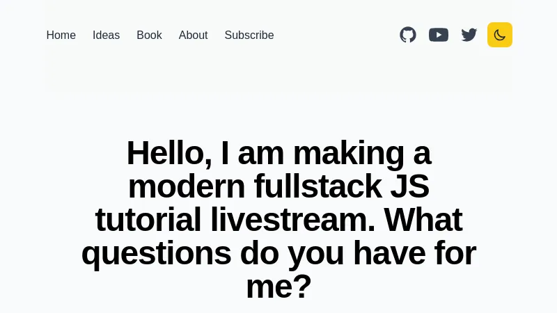Open the Ideas section
This screenshot has width=557, height=313.
pos(107,35)
